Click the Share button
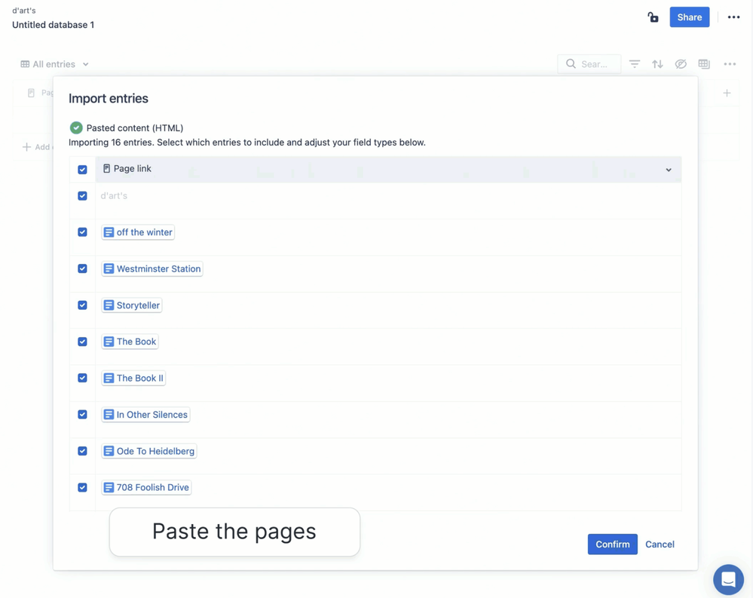This screenshot has height=598, width=753. point(689,17)
